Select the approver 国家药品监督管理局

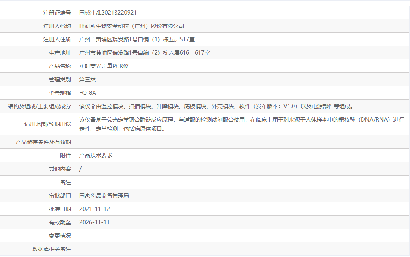104,196
